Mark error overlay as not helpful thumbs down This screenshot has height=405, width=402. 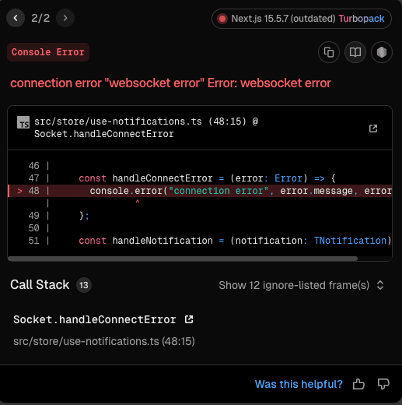click(383, 384)
